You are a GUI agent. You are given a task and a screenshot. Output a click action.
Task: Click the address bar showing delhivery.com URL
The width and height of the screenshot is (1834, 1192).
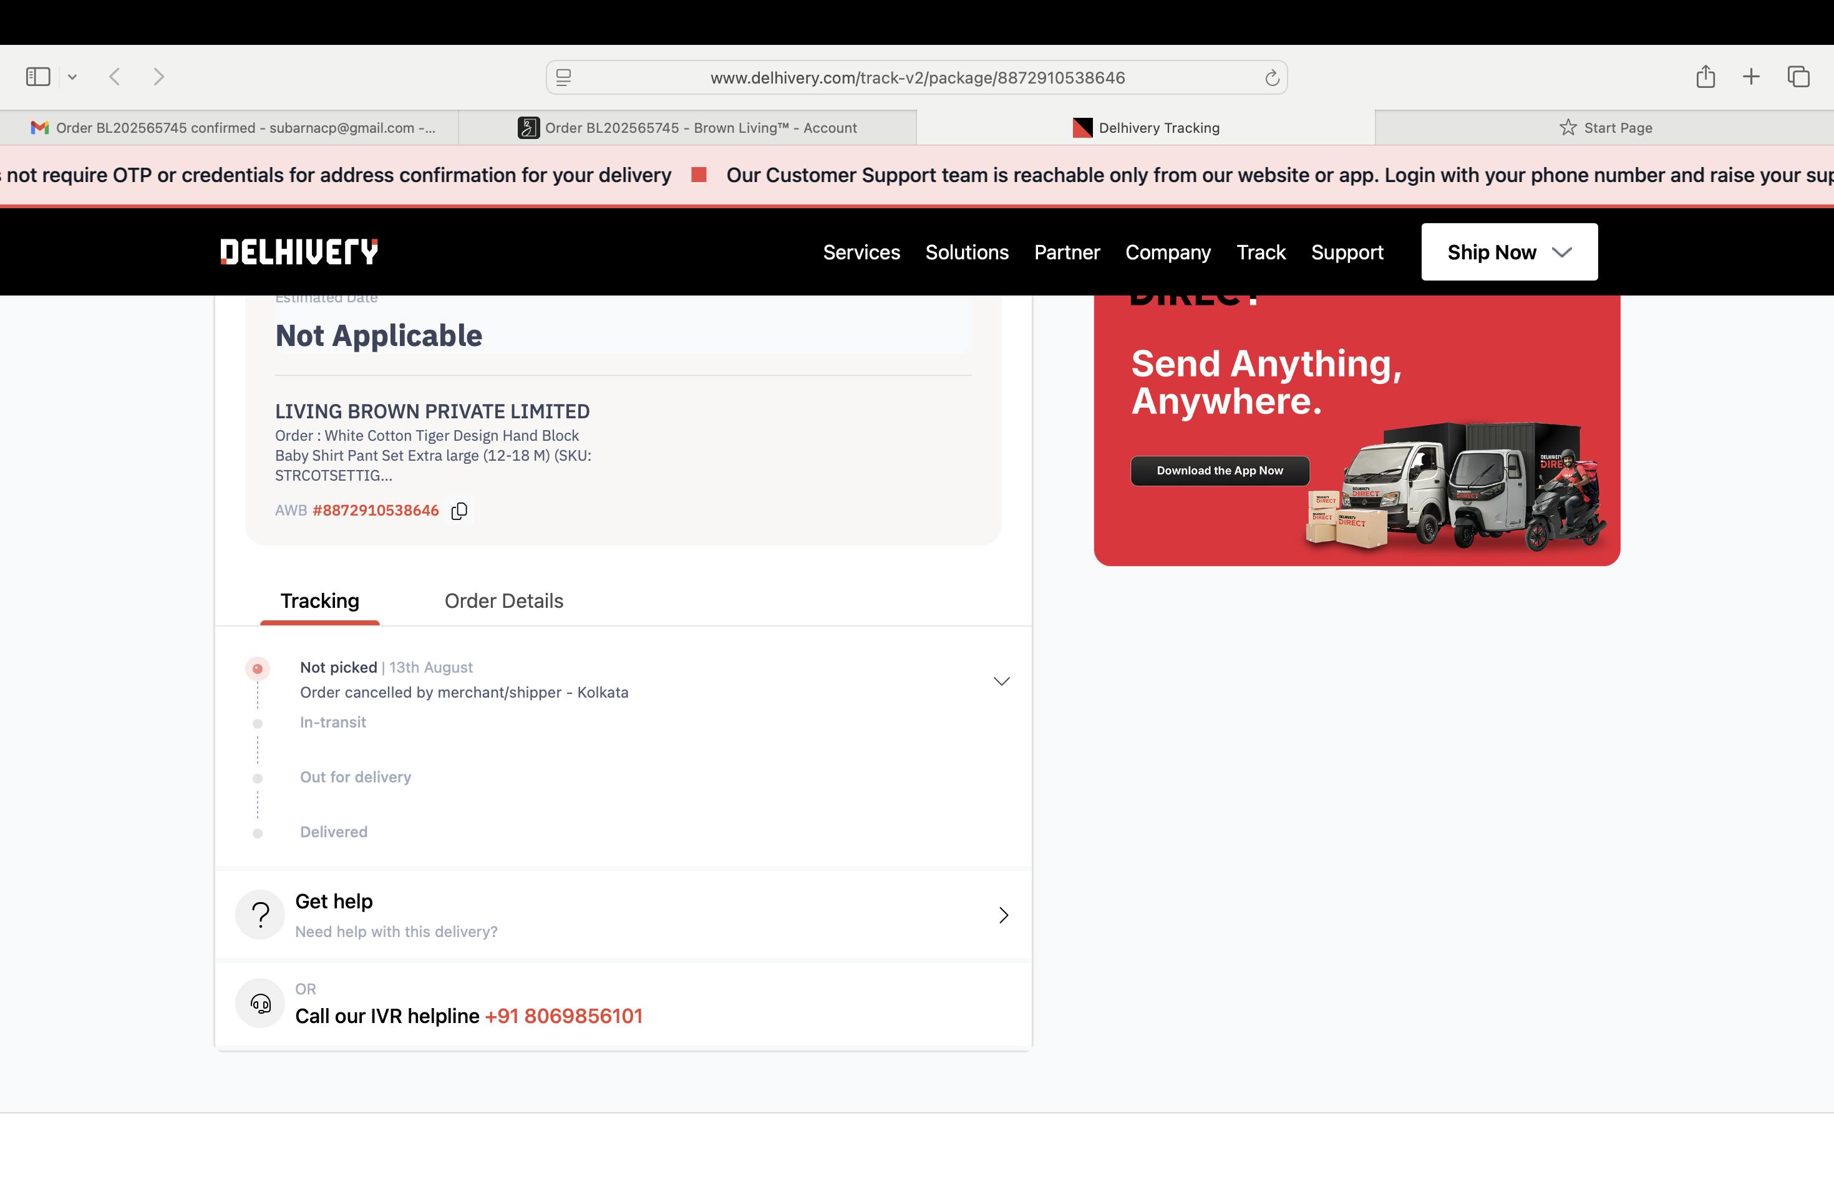(917, 77)
